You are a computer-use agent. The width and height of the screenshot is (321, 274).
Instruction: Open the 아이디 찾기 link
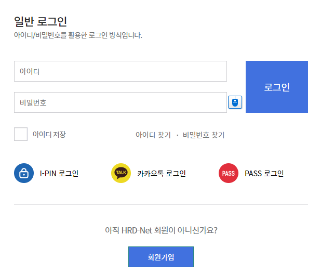coord(153,135)
